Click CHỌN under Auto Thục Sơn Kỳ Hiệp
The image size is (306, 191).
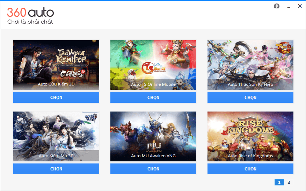point(250,97)
